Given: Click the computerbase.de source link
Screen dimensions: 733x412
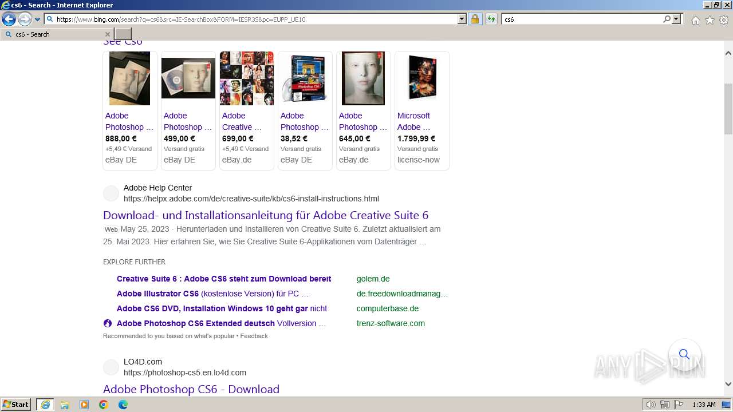Looking at the screenshot, I should (388, 308).
